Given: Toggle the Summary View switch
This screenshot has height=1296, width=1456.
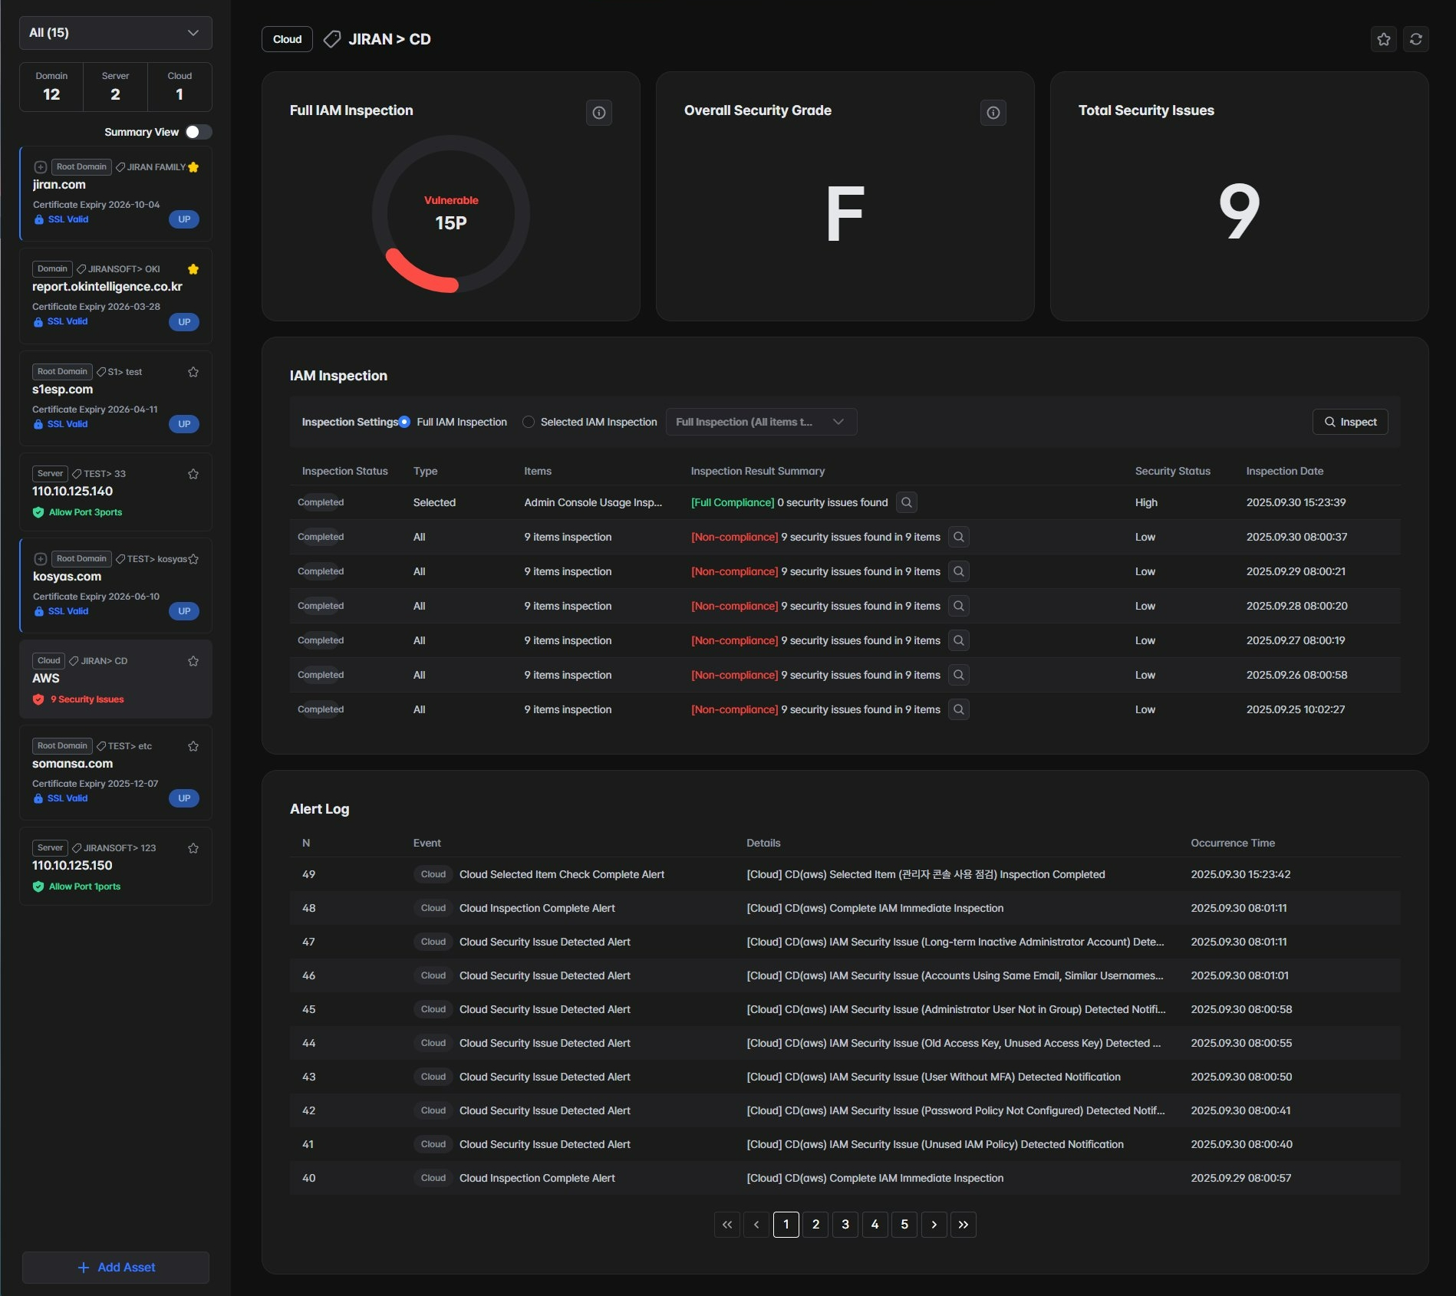Looking at the screenshot, I should pos(198,132).
